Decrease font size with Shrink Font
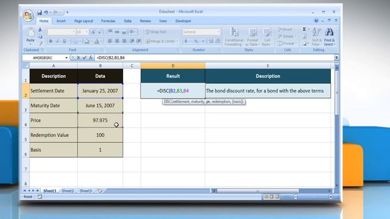 [x=99, y=32]
